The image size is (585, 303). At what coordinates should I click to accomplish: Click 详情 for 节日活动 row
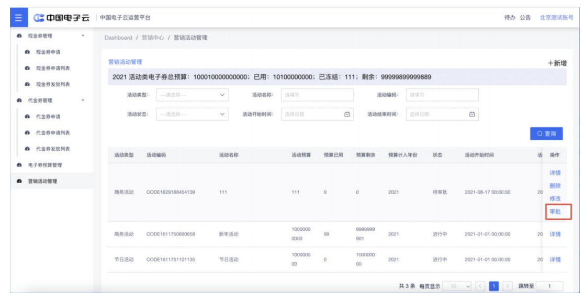(x=555, y=260)
